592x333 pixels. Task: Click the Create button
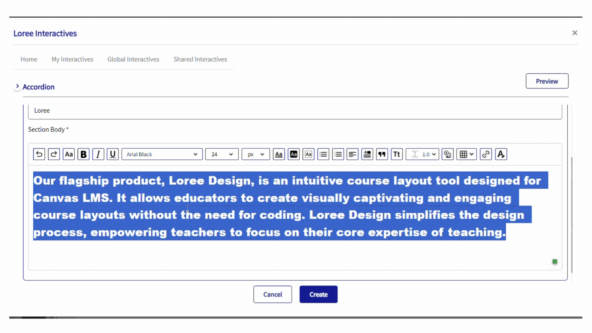tap(319, 294)
